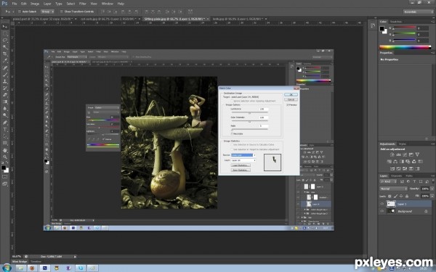Add a Hue/Saturation adjustment layer
The width and height of the screenshot is (436, 272).
(389, 162)
